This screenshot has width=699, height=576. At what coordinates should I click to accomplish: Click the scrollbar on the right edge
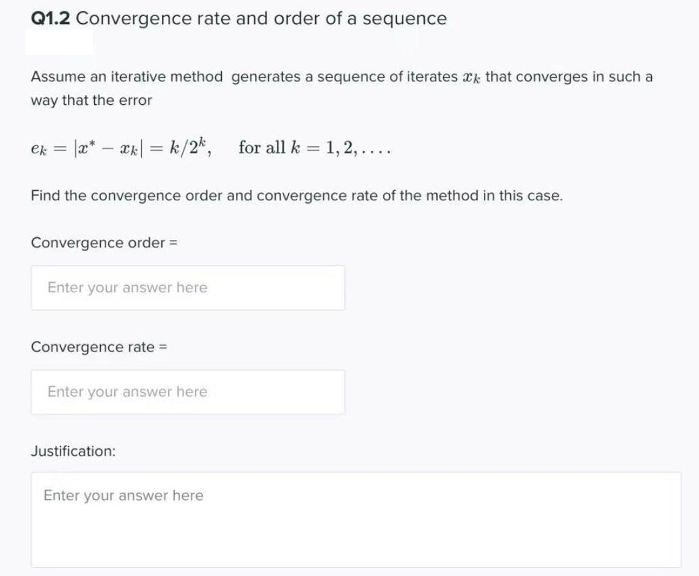(x=694, y=288)
